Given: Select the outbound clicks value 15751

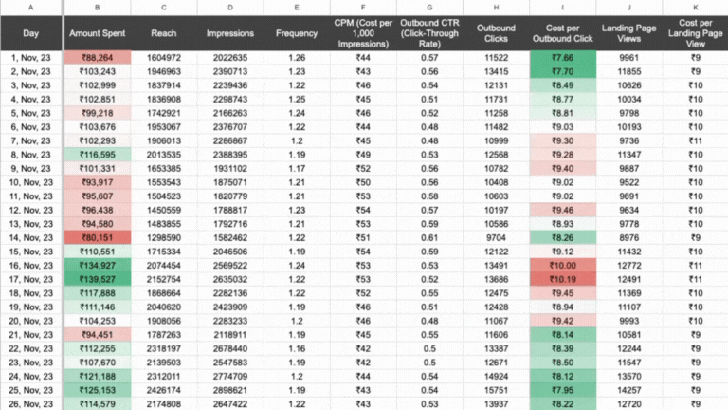Looking at the screenshot, I should point(496,390).
